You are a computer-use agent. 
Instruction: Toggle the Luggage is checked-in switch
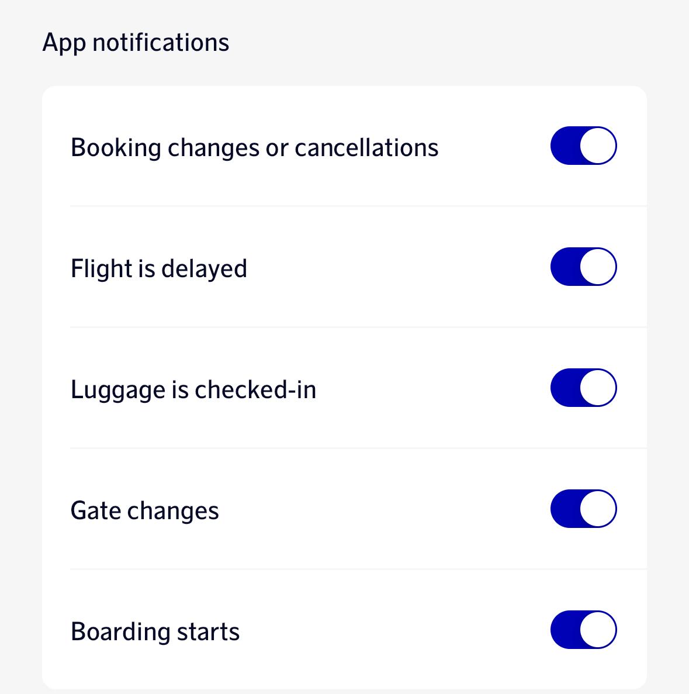coord(583,388)
